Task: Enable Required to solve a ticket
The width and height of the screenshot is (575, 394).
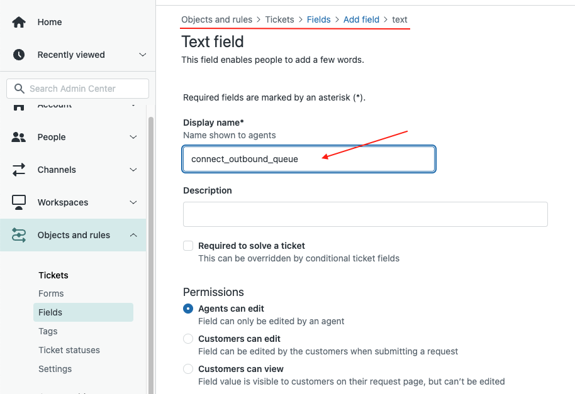Action: pos(187,245)
